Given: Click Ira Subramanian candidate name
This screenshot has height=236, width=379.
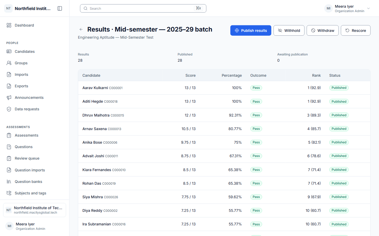Looking at the screenshot, I should pyautogui.click(x=97, y=224).
